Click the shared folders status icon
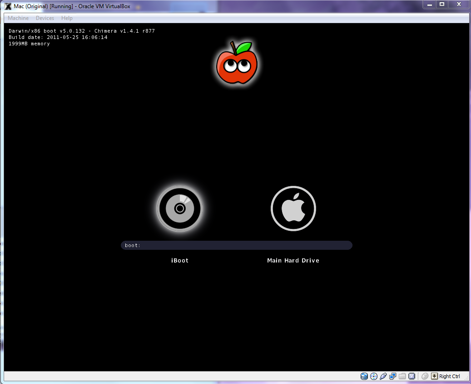 [x=402, y=376]
